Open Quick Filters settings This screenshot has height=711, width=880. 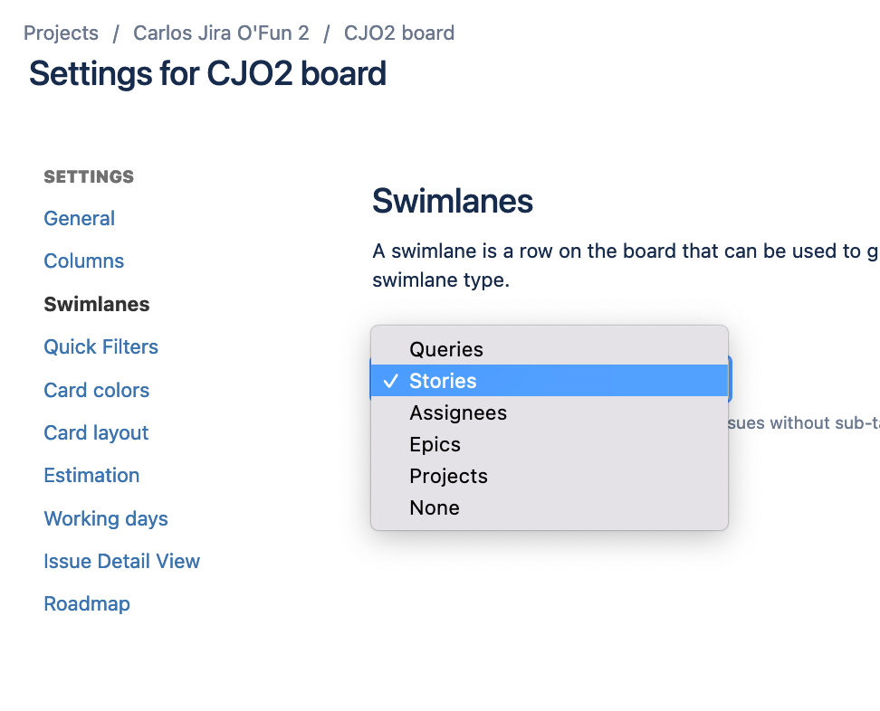[101, 346]
